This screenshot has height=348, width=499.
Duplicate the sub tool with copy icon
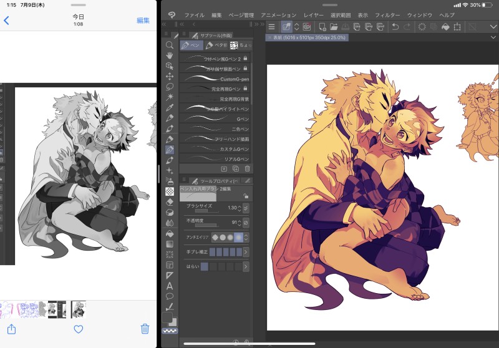(x=236, y=168)
